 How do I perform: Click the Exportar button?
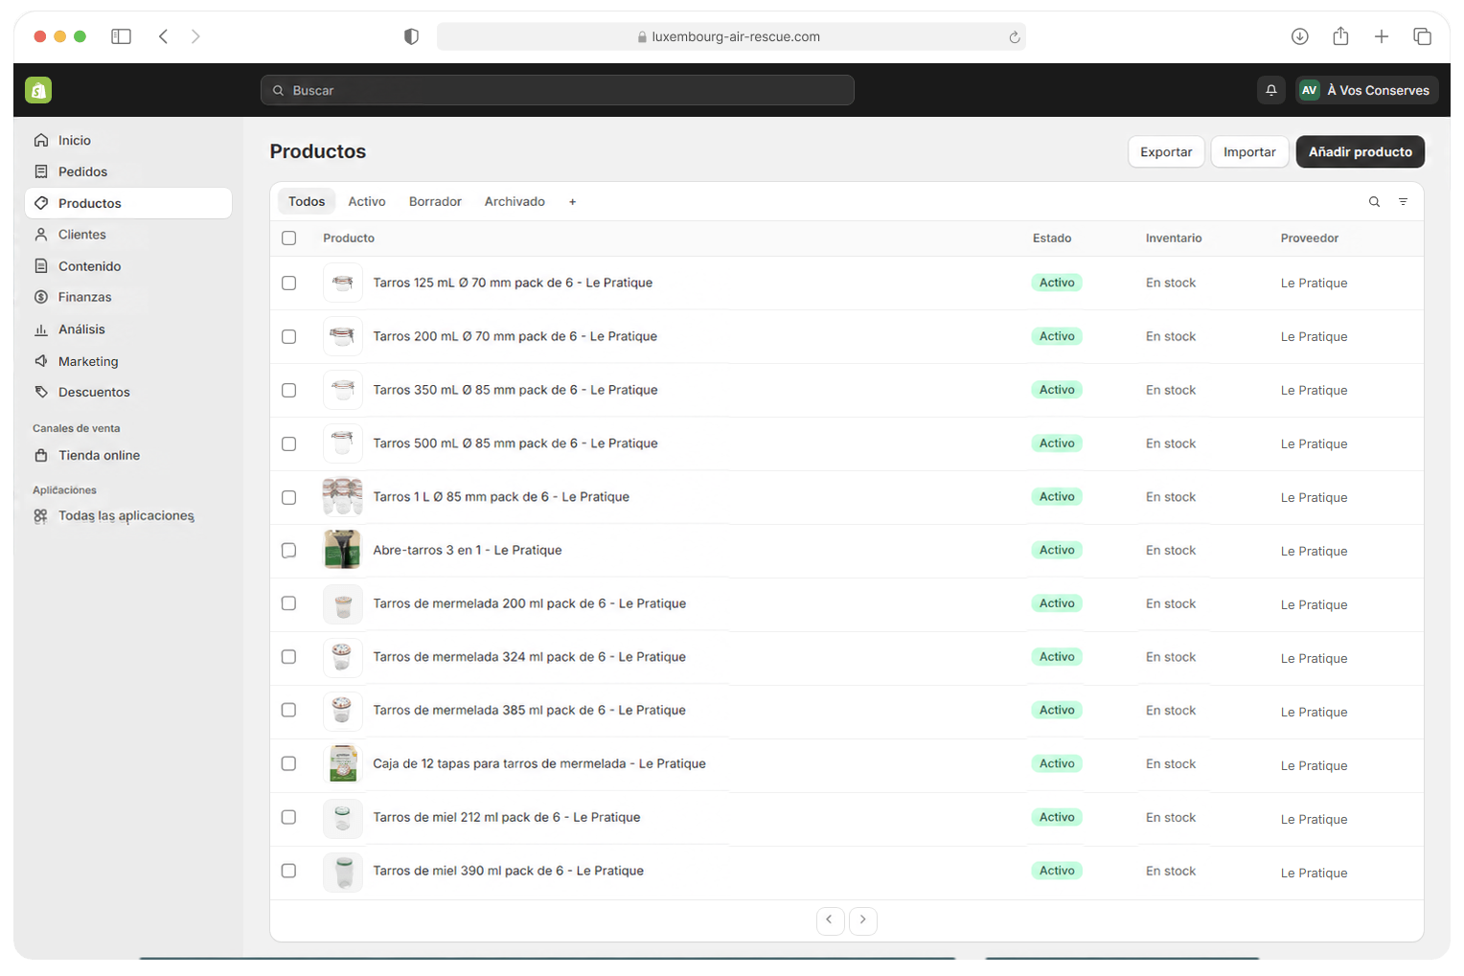1166,152
